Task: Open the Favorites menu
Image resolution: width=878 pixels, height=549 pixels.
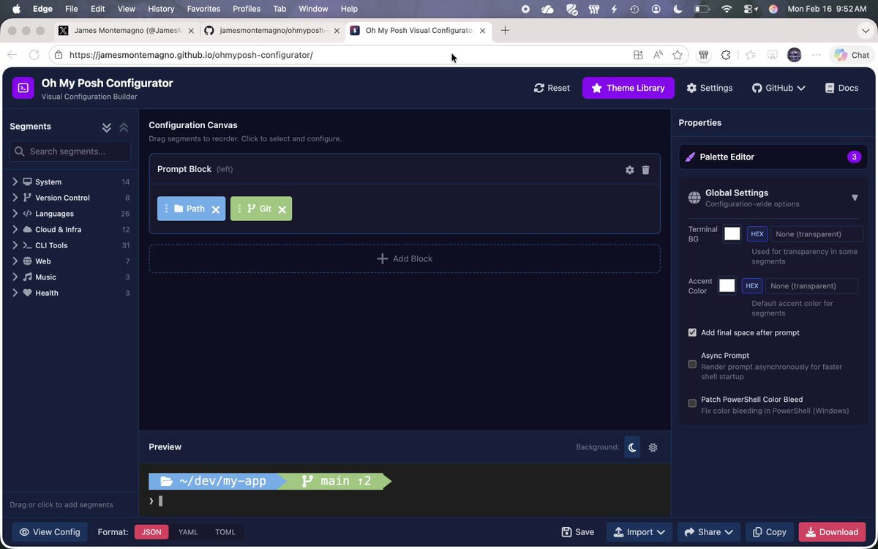Action: (x=203, y=9)
